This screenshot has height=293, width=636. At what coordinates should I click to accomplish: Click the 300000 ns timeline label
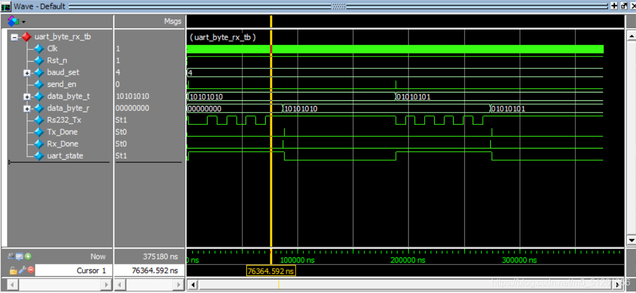(x=519, y=260)
